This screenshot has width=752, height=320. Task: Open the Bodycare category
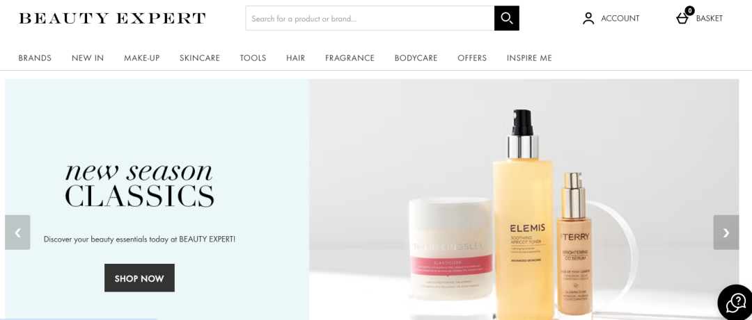pyautogui.click(x=416, y=58)
